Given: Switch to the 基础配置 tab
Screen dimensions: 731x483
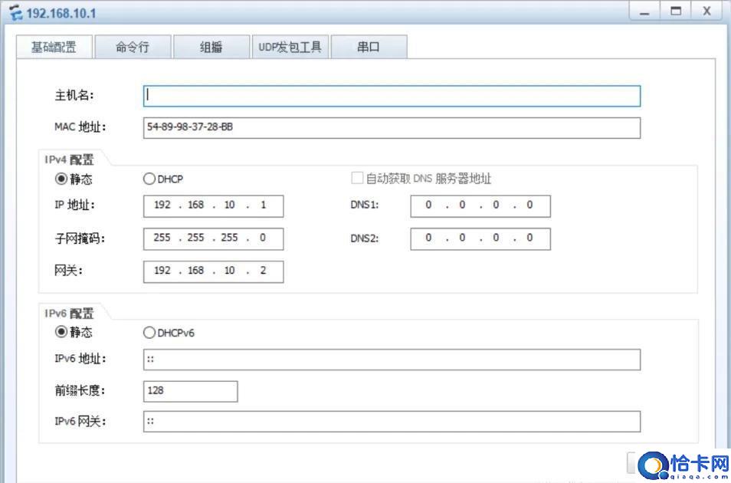Looking at the screenshot, I should [x=54, y=47].
